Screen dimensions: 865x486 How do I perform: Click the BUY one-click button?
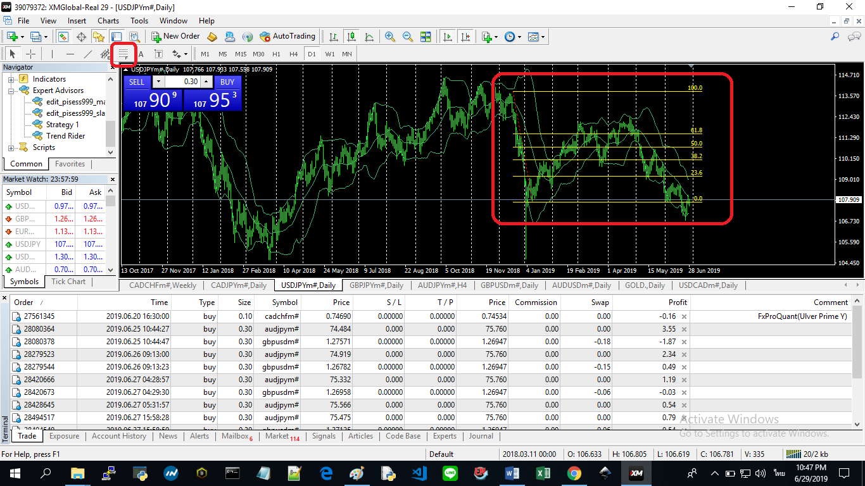tap(227, 82)
